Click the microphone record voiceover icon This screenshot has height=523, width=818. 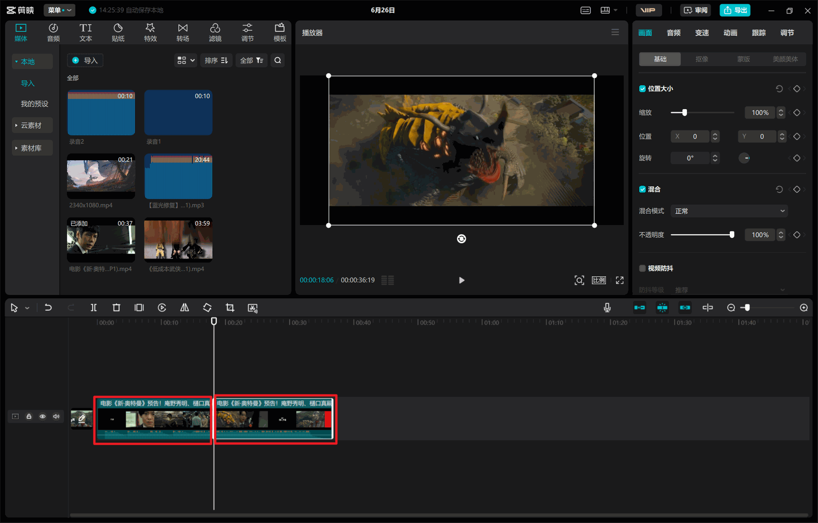(x=607, y=308)
